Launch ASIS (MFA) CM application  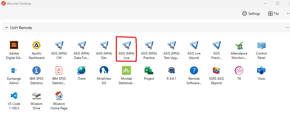pyautogui.click(x=59, y=45)
